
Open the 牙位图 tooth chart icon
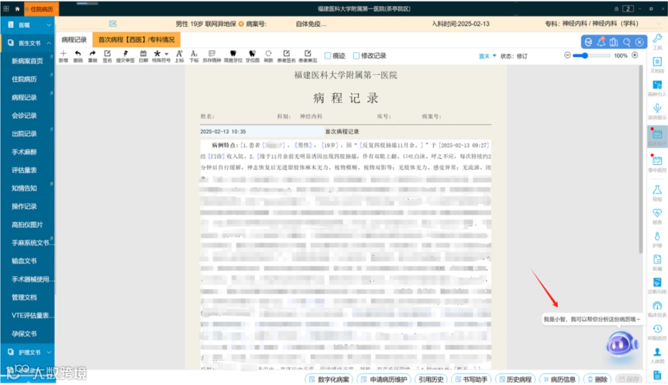[x=252, y=54]
